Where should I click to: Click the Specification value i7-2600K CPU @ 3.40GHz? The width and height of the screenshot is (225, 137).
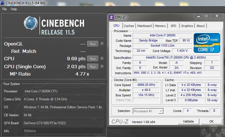[x=176, y=57]
